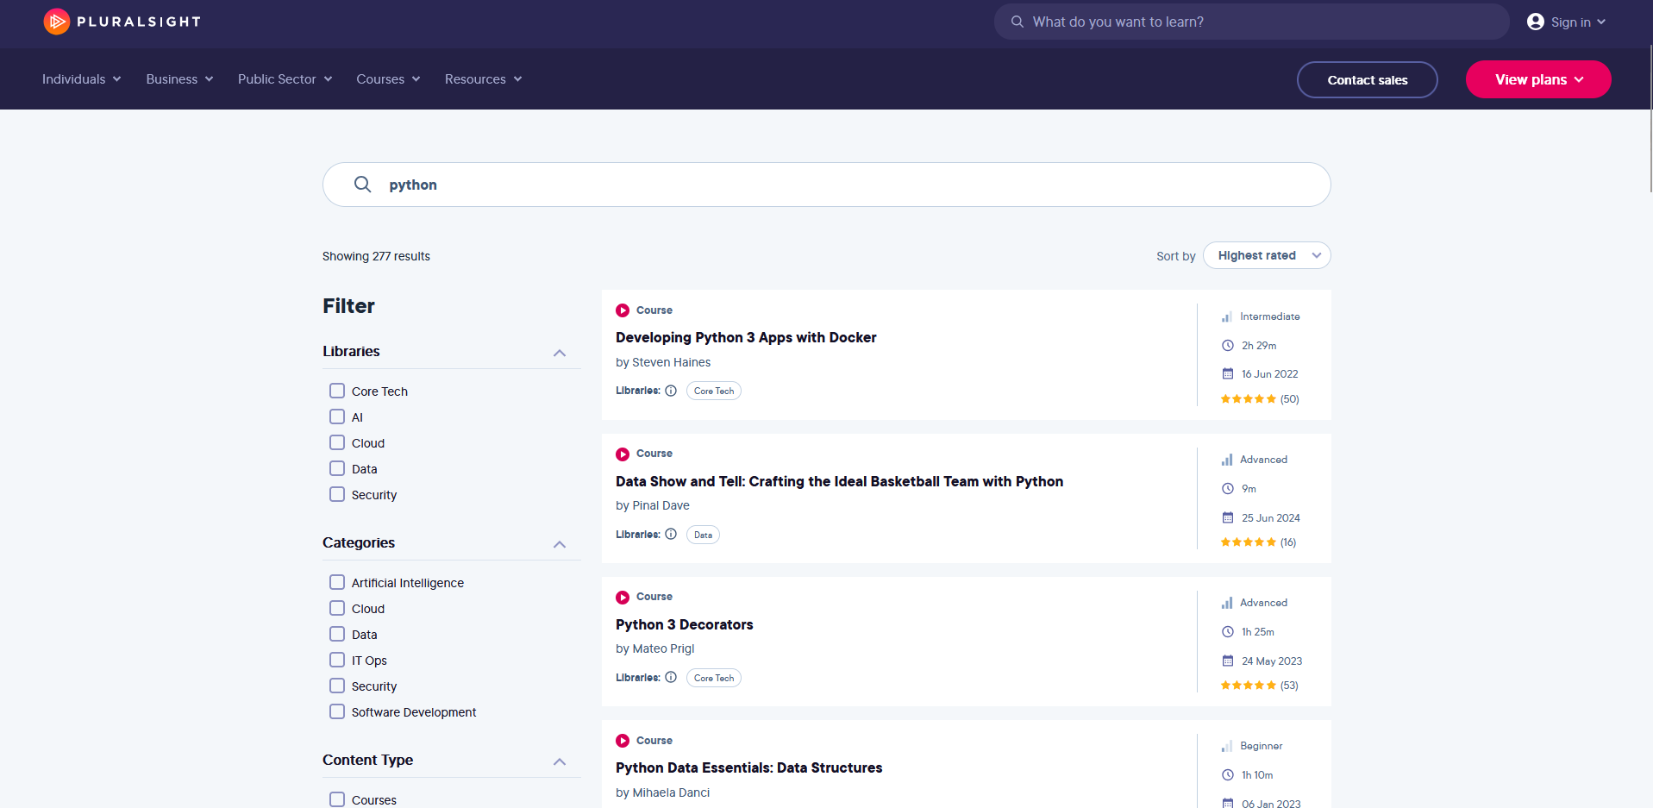The width and height of the screenshot is (1653, 808).
Task: Expand the View plans dropdown button
Action: pyautogui.click(x=1538, y=79)
